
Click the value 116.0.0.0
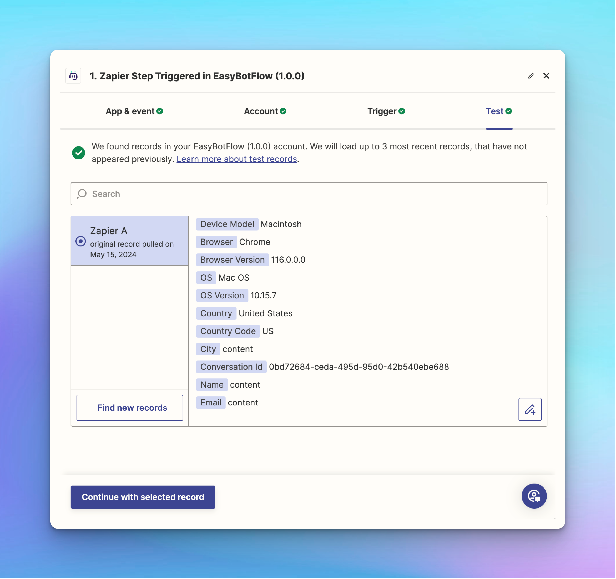(288, 260)
